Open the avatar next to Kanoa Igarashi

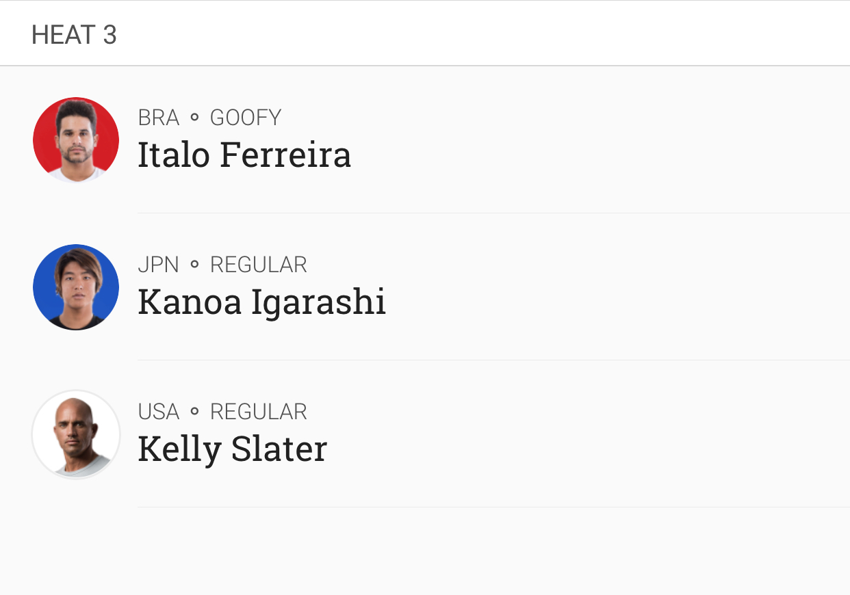pyautogui.click(x=76, y=287)
